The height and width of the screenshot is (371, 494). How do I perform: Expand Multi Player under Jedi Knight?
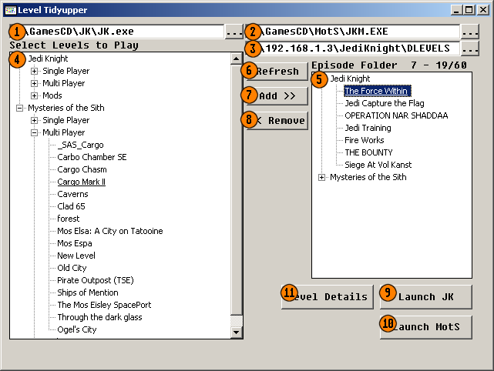pyautogui.click(x=34, y=83)
